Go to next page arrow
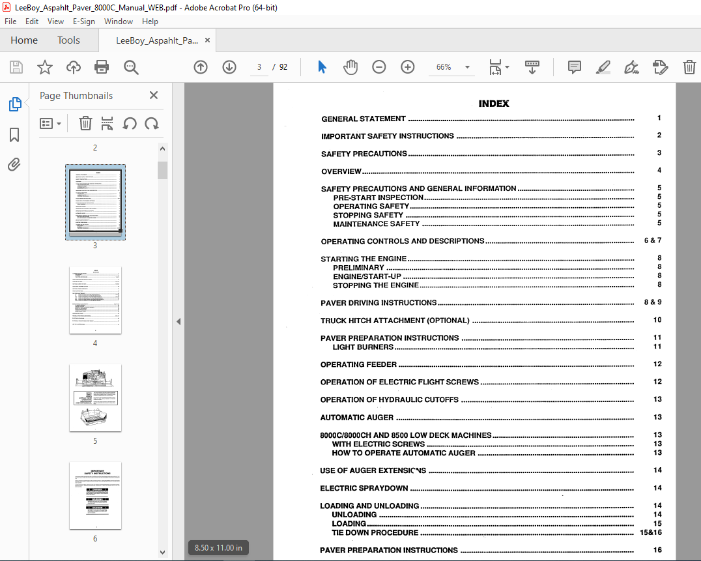Image resolution: width=701 pixels, height=561 pixels. click(229, 67)
